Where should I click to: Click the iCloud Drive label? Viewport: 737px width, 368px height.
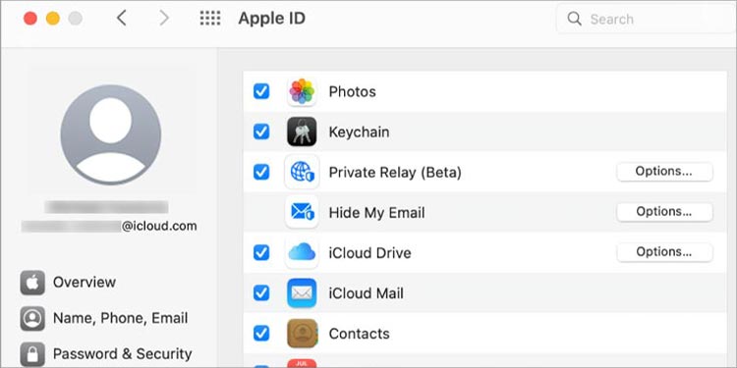[369, 253]
